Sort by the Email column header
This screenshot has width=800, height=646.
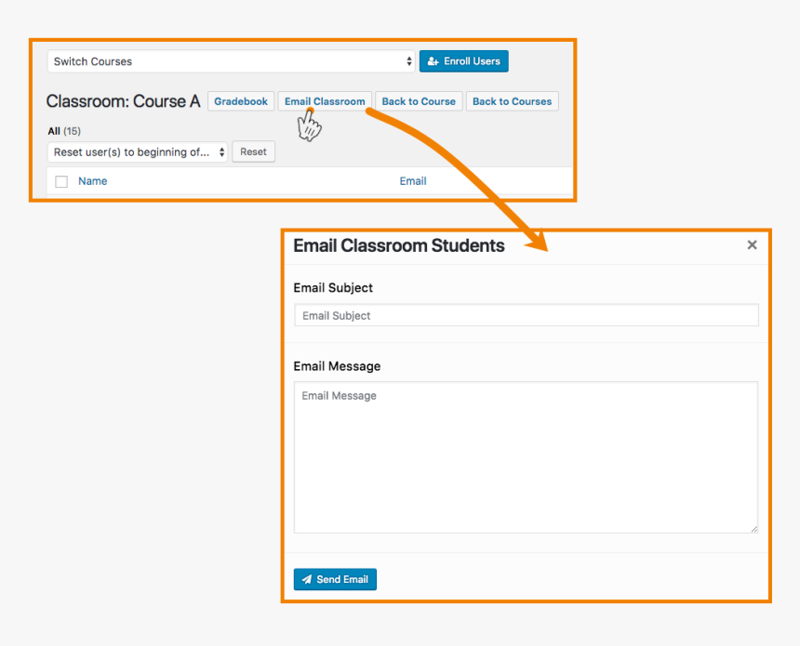pos(413,181)
